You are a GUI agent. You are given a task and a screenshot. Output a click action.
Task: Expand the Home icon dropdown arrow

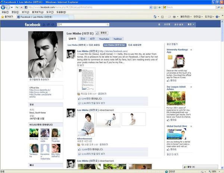pos(158,17)
